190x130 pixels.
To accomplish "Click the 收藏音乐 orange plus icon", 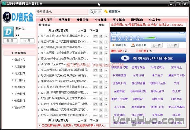I will pos(113,45).
